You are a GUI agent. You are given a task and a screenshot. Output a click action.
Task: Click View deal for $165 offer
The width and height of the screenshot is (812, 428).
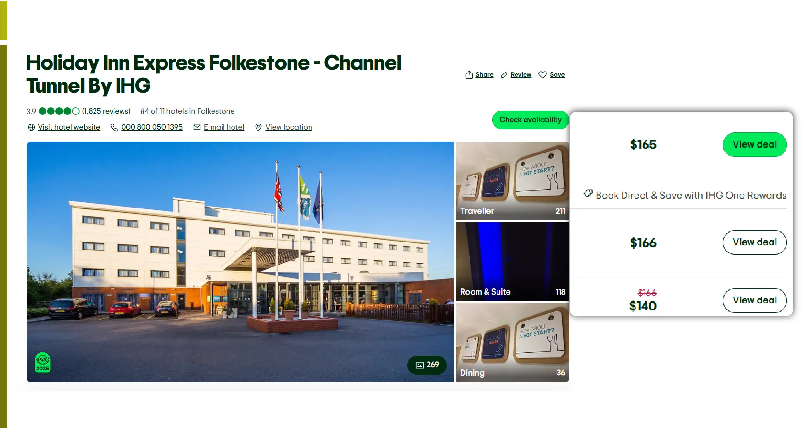tap(754, 144)
